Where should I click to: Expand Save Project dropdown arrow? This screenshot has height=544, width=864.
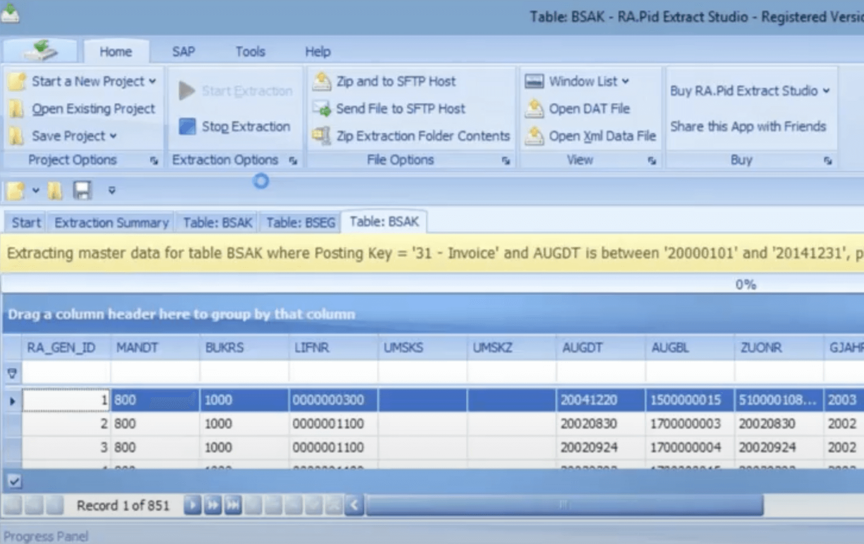[x=113, y=135]
